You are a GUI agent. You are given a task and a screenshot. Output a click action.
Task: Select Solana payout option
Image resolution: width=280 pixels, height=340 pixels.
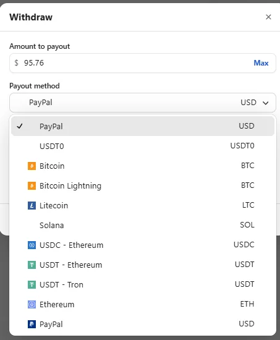click(143, 225)
